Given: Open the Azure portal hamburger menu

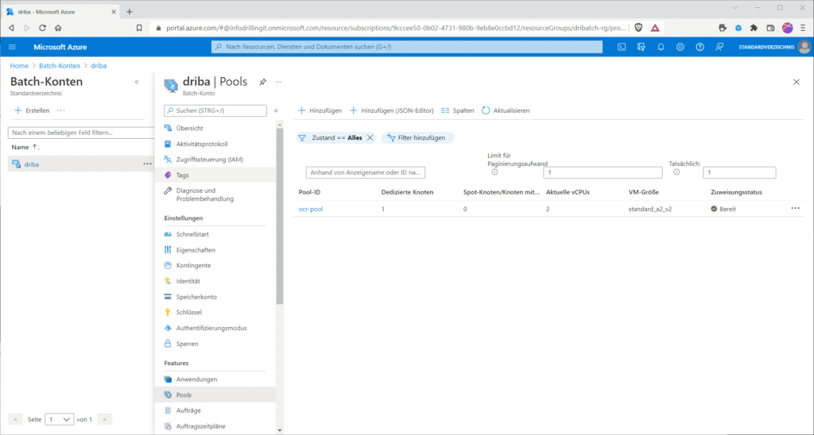Looking at the screenshot, I should [x=13, y=47].
